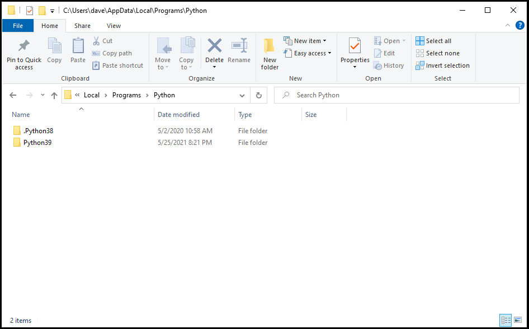Refresh the Python folder view
Image resolution: width=529 pixels, height=329 pixels.
pos(259,95)
